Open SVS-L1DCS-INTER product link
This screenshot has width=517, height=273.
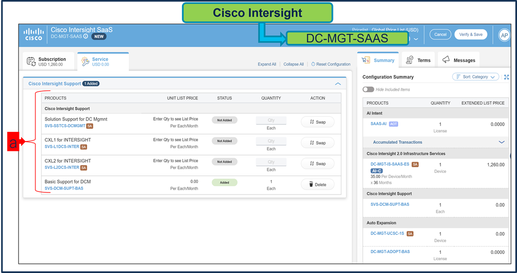pyautogui.click(x=62, y=147)
